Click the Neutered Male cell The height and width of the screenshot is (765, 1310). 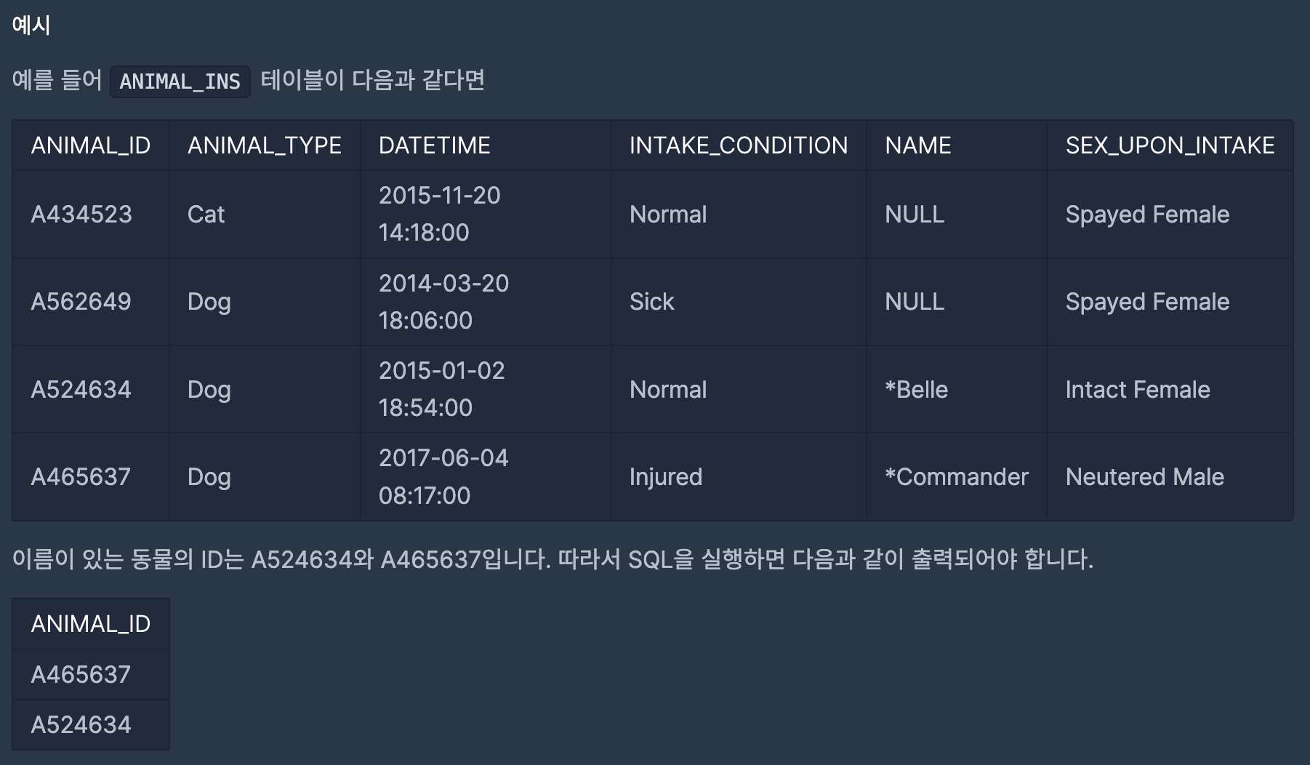point(1170,477)
